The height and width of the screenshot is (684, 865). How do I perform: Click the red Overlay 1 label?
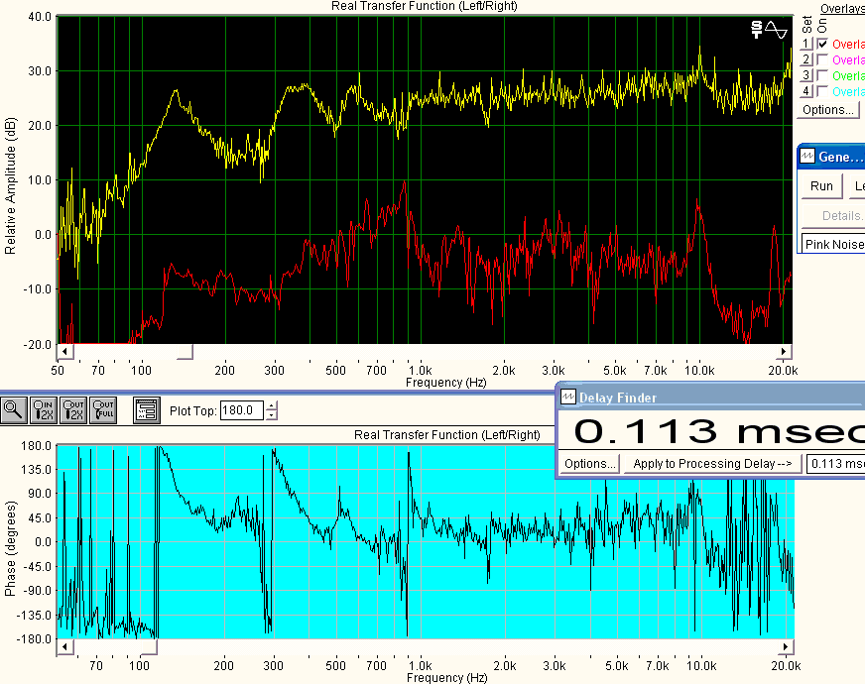848,44
